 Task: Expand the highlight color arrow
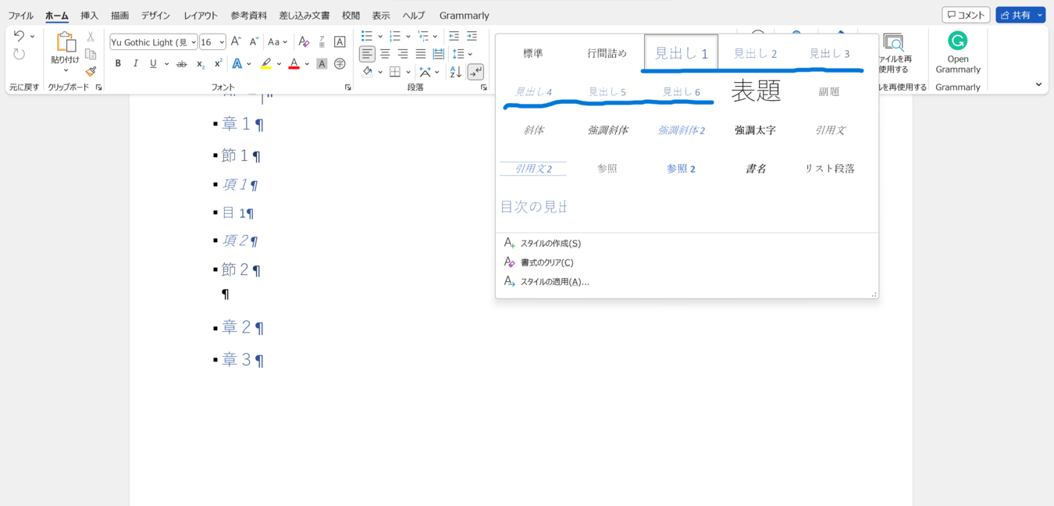[279, 64]
